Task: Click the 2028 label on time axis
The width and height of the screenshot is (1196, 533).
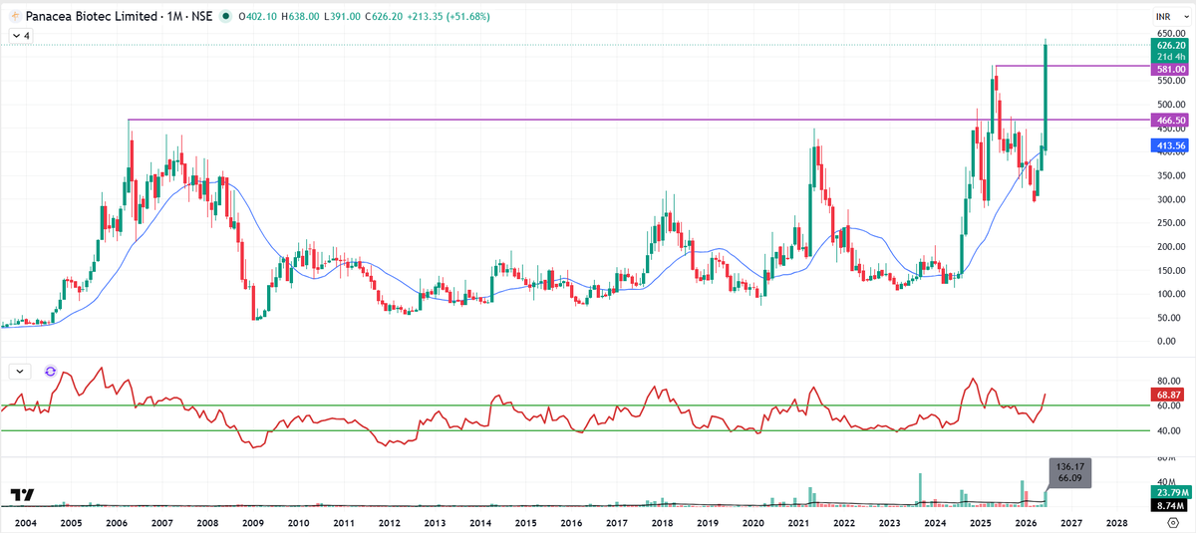Action: [x=1116, y=522]
